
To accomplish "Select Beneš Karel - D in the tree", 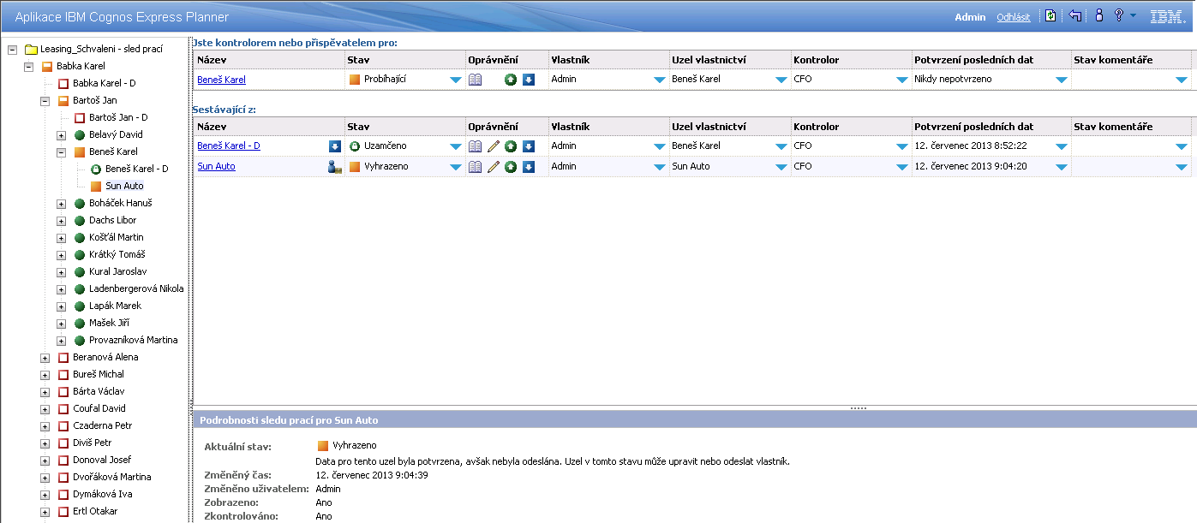I will pos(136,169).
